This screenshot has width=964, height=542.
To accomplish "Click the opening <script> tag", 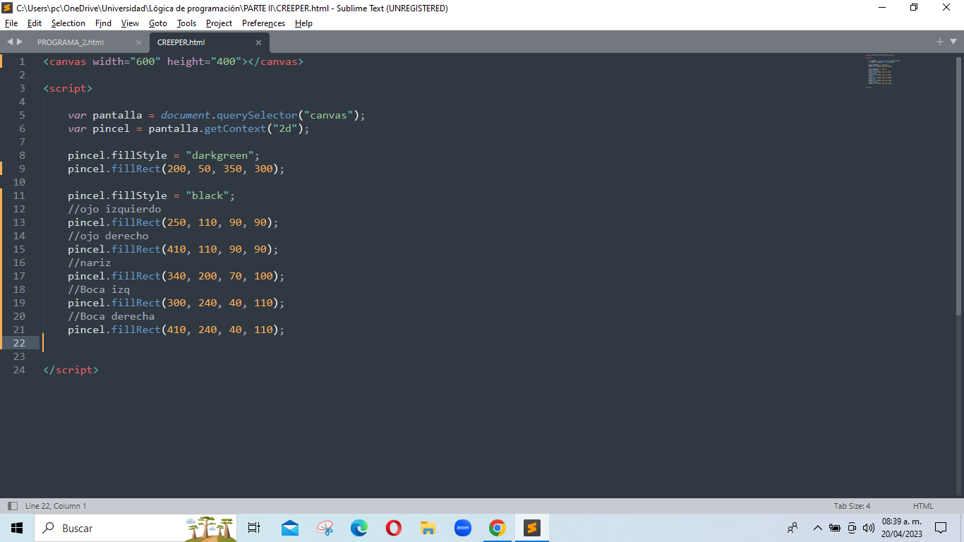I will [x=68, y=88].
